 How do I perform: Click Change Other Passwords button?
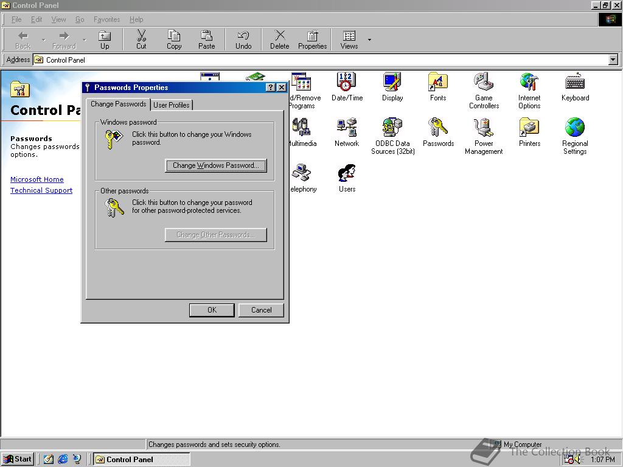pos(216,235)
